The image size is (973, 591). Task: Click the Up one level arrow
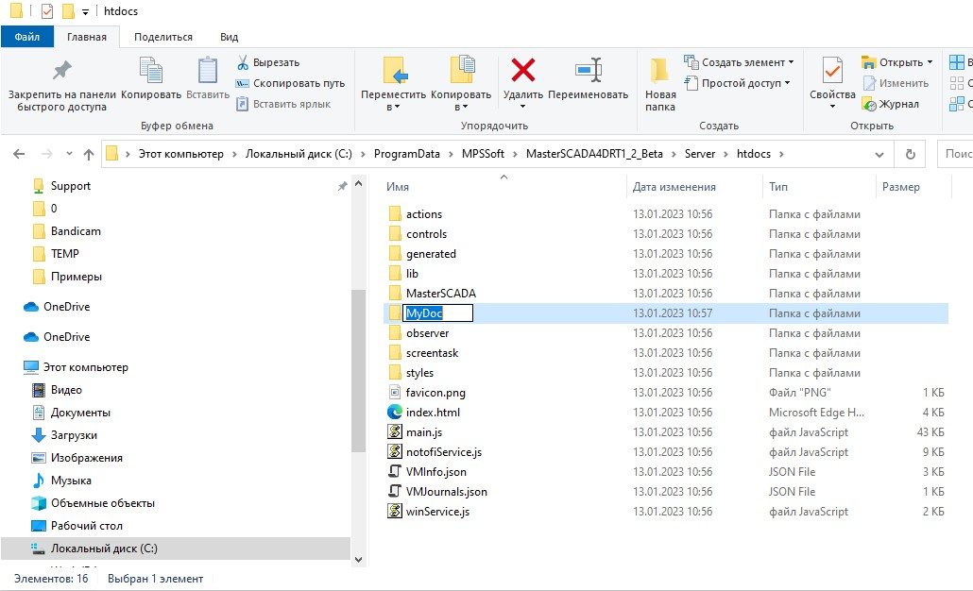pos(89,154)
